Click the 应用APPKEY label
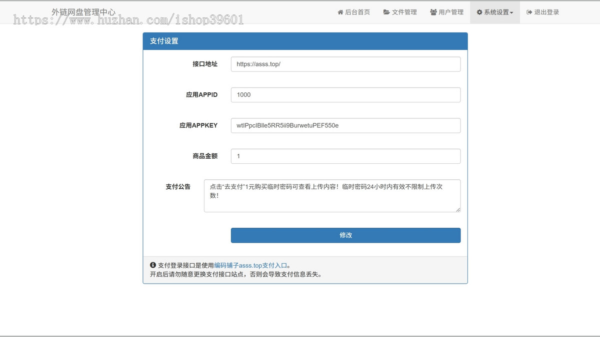The width and height of the screenshot is (600, 337). tap(198, 125)
